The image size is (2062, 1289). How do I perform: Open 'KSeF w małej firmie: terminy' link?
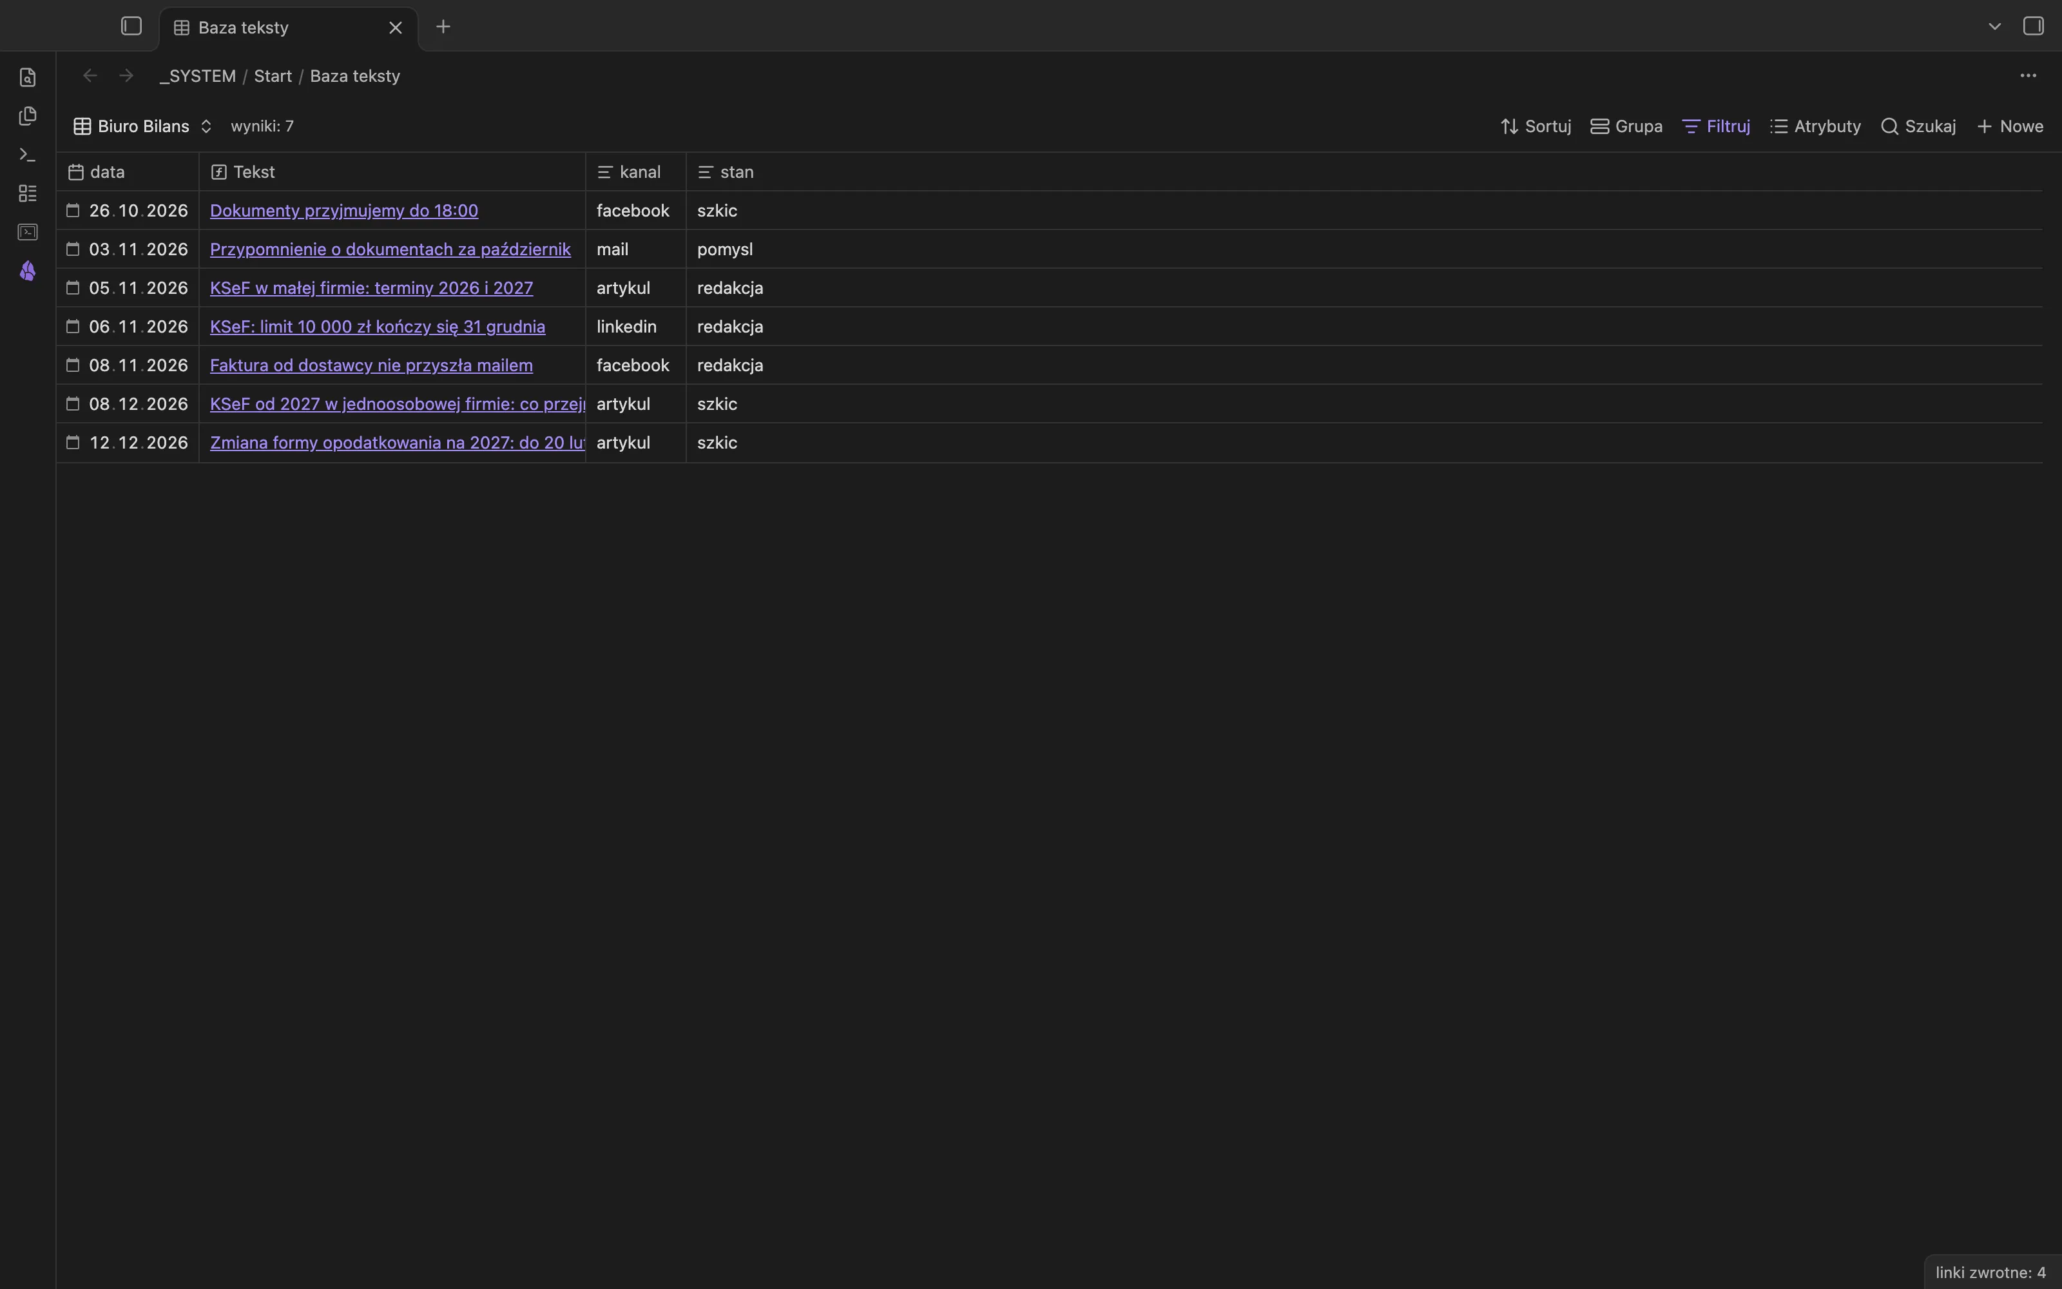372,288
